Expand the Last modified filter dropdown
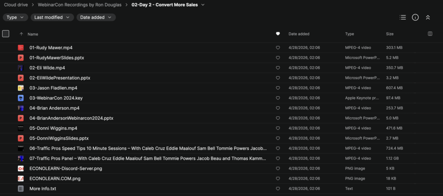The image size is (443, 196). pyautogui.click(x=52, y=17)
